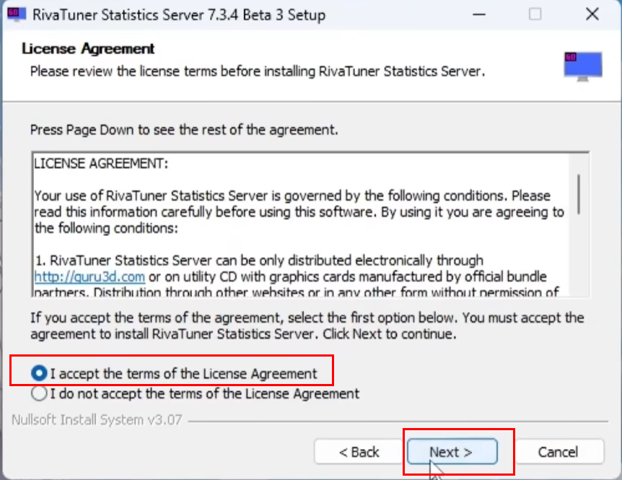
Task: Go back with the "< Back" button
Action: (x=359, y=452)
